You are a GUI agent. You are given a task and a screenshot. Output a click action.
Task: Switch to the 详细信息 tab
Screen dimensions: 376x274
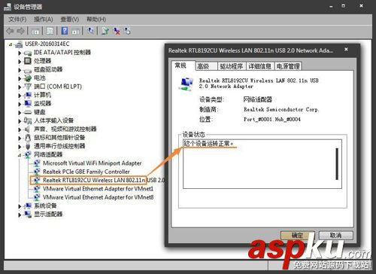pos(260,66)
